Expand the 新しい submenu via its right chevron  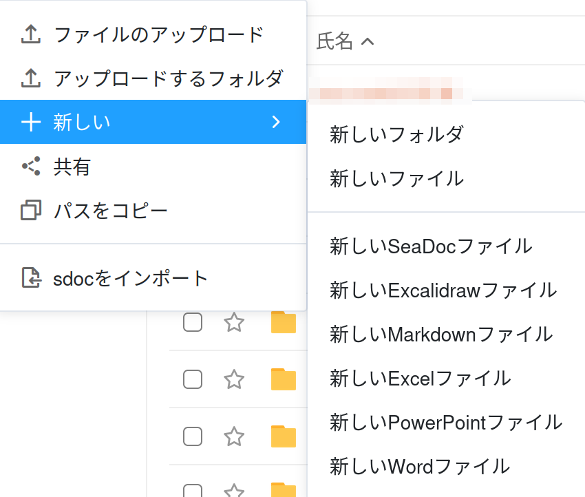point(276,122)
